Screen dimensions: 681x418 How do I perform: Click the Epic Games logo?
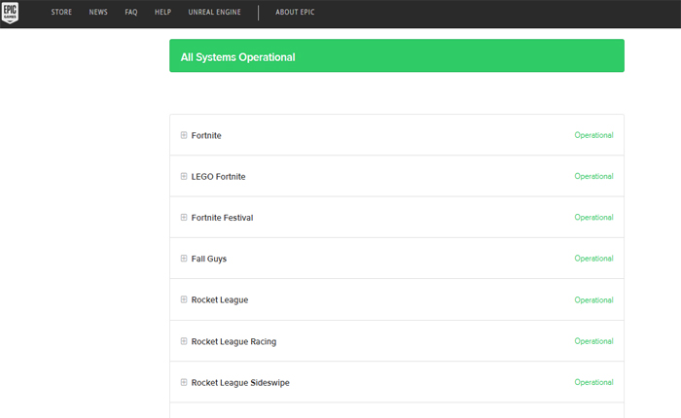(x=10, y=13)
